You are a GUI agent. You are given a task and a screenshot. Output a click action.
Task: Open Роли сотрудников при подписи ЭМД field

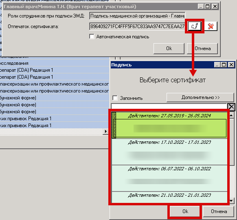(x=137, y=16)
